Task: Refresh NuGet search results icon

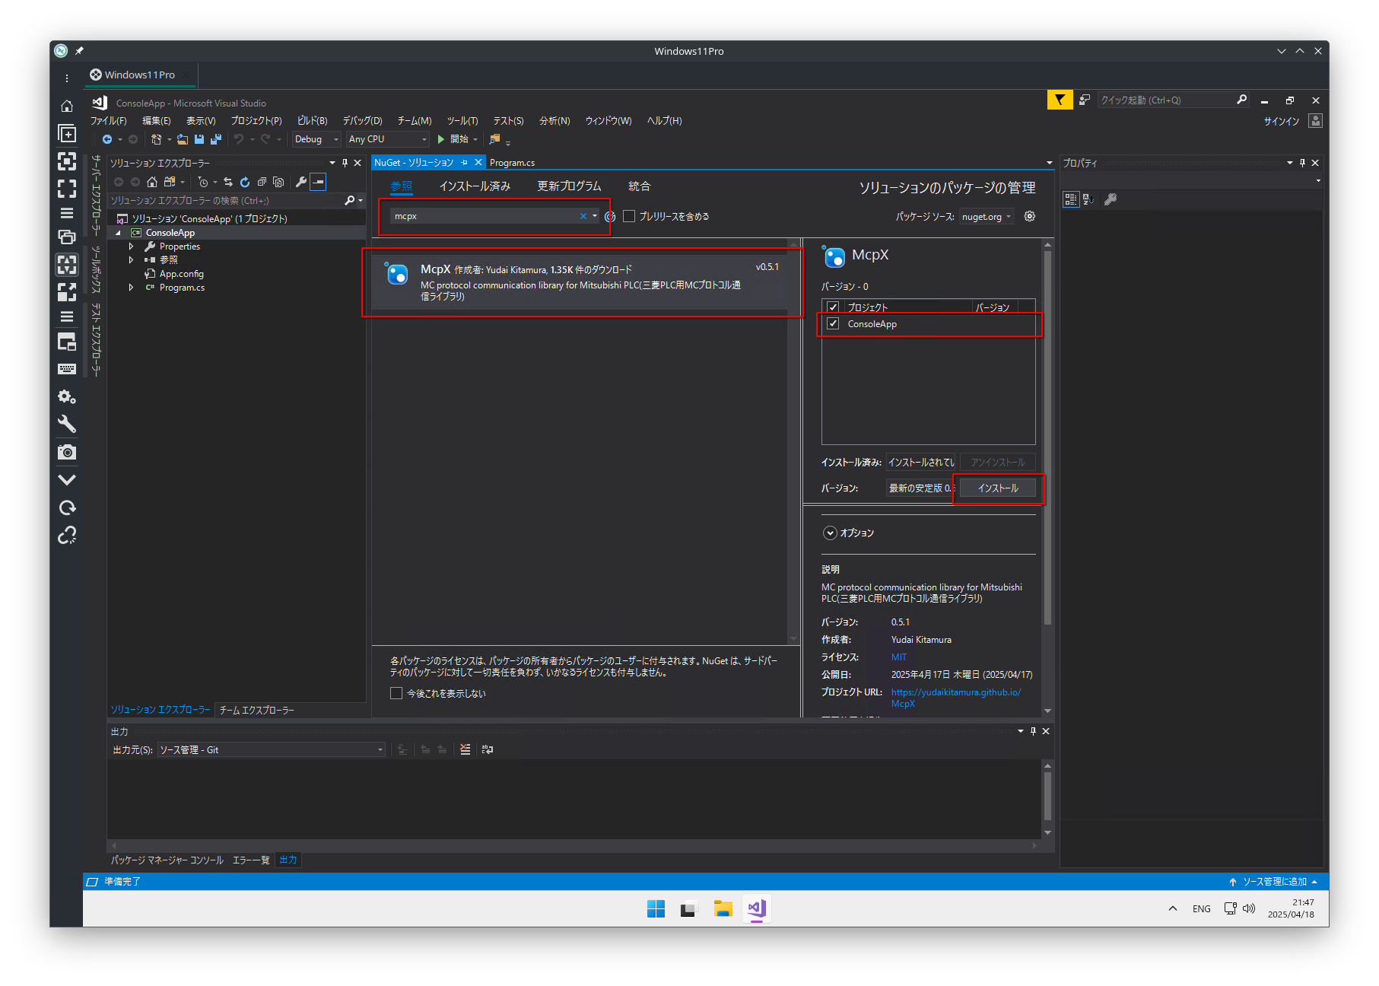Action: pos(610,217)
